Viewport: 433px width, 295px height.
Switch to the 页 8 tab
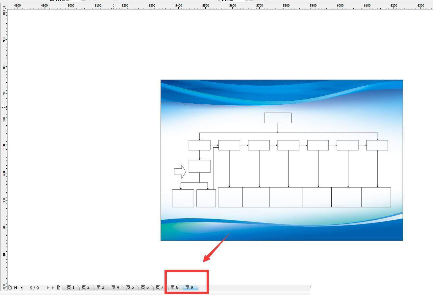tap(174, 287)
